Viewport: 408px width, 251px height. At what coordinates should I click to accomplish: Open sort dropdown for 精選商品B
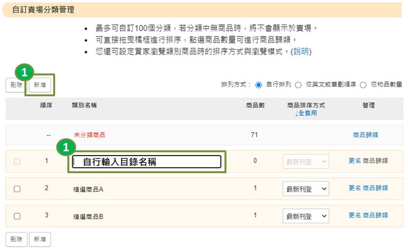coord(306,216)
